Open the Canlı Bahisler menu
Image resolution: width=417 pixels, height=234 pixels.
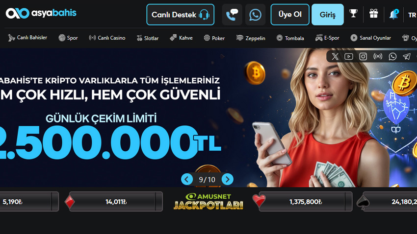27,38
